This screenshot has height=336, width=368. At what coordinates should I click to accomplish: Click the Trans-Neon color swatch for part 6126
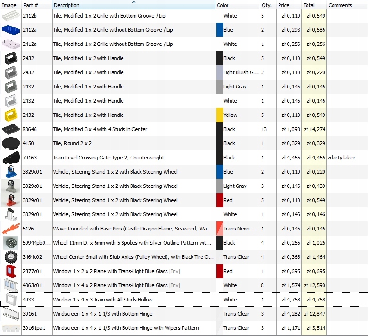pyautogui.click(x=219, y=229)
